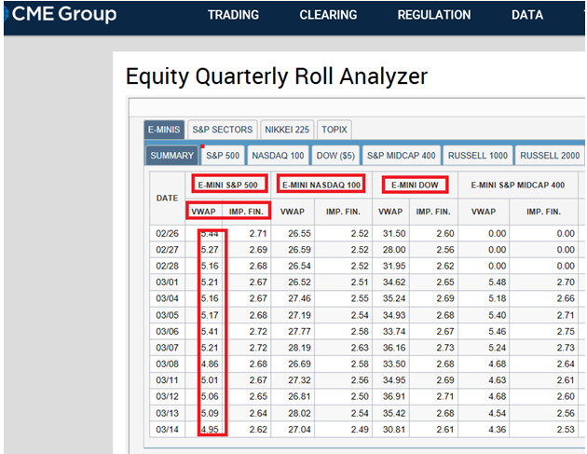This screenshot has height=454, width=587.
Task: Click the E-MINI NASDAQ 100 column header
Action: coord(321,185)
